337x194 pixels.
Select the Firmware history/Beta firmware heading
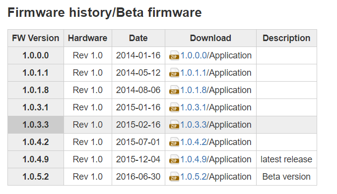pos(105,12)
